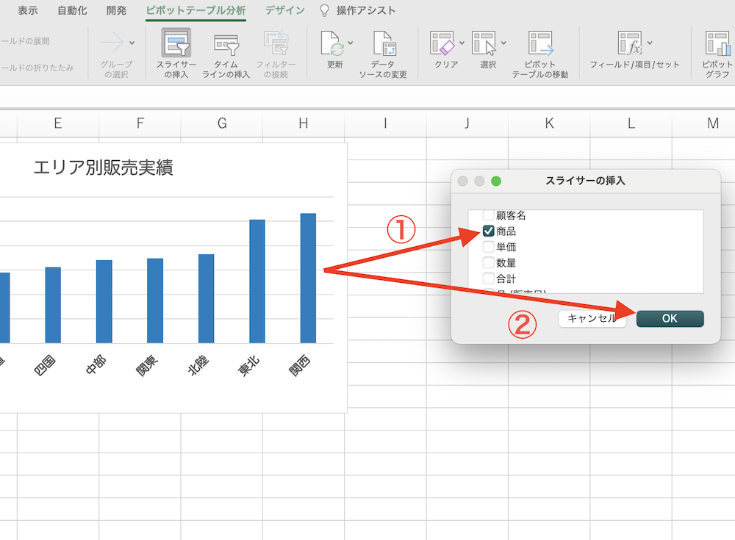Check the 顧客名 checkbox
735x540 pixels.
(x=488, y=215)
